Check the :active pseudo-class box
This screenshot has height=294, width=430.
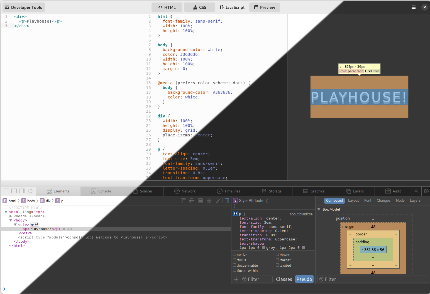pyautogui.click(x=234, y=255)
